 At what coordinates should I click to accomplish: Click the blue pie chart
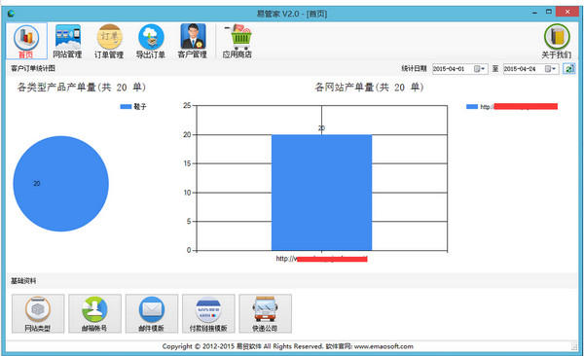(x=61, y=184)
